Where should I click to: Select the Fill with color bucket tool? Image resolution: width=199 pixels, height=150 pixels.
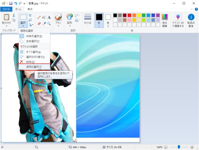click(x=44, y=17)
